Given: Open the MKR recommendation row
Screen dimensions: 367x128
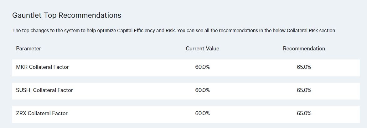Looking at the screenshot, I should coord(125,68).
